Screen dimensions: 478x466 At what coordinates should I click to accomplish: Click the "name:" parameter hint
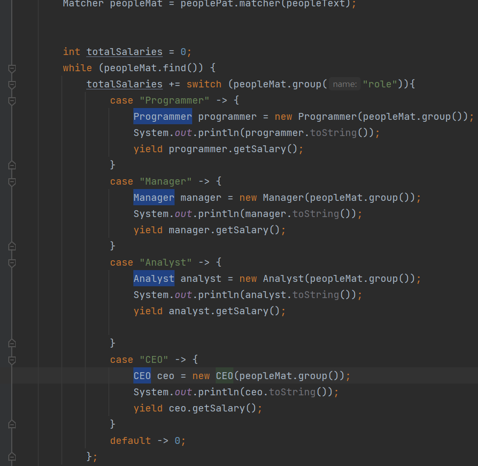pos(345,84)
